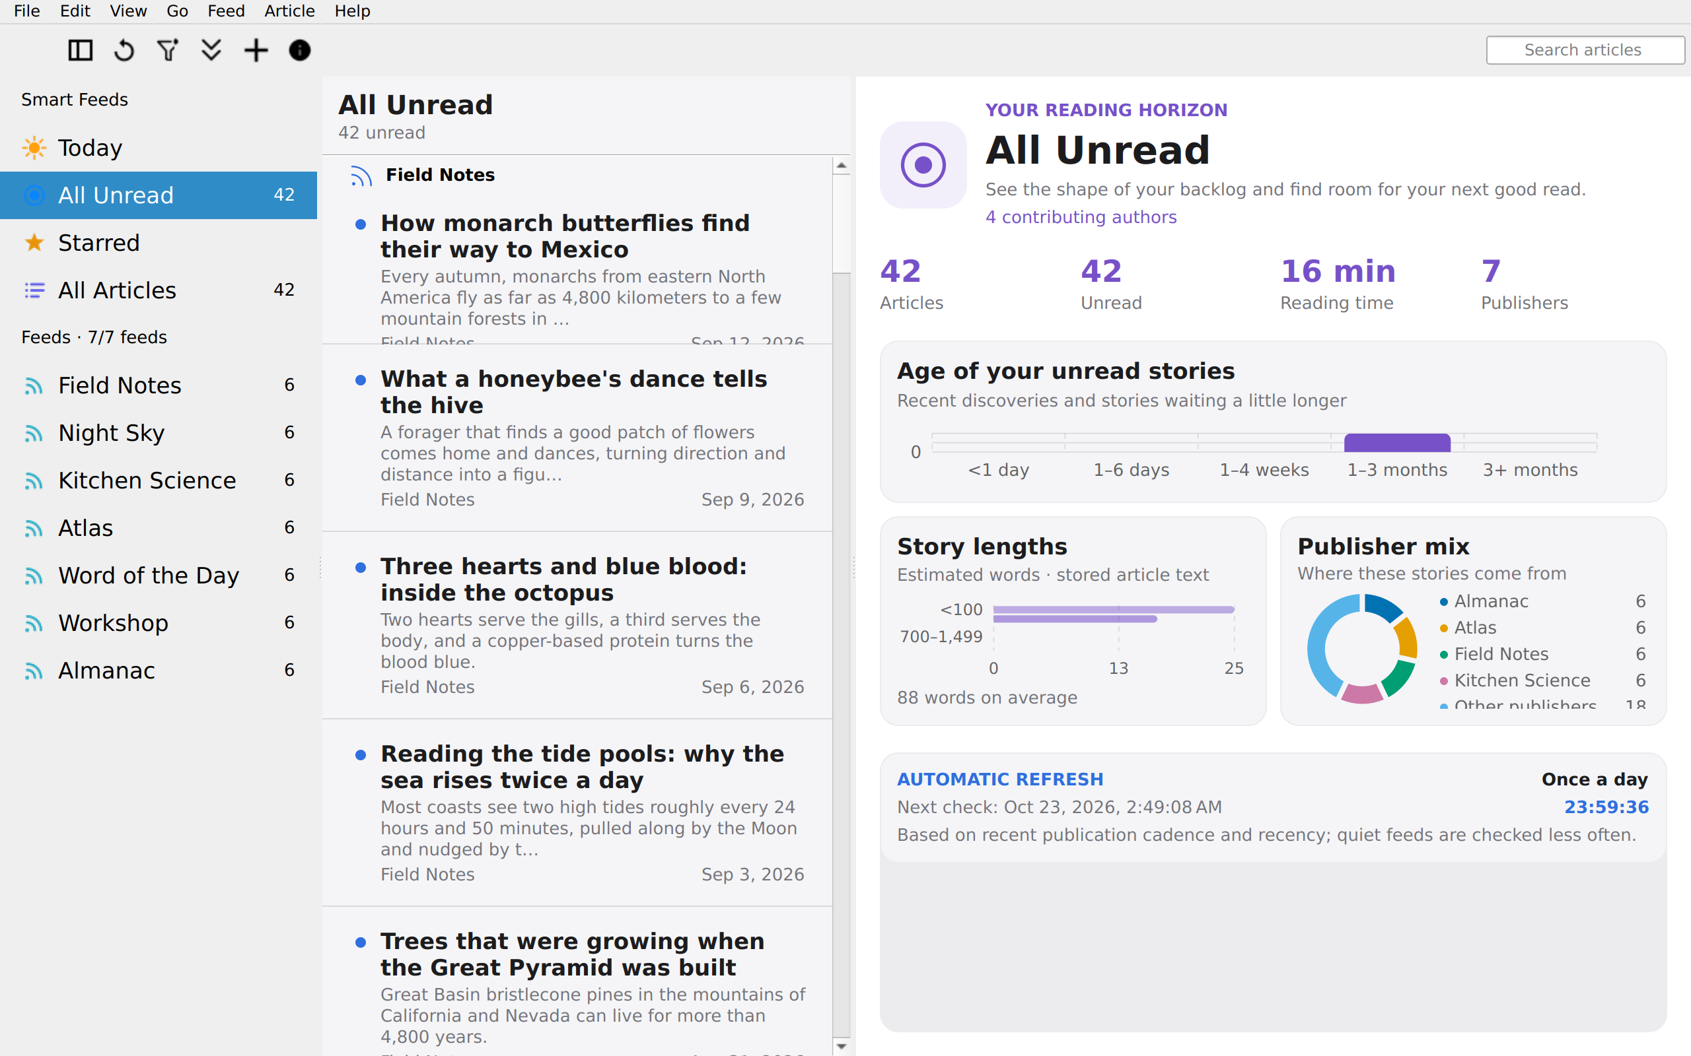The height and width of the screenshot is (1056, 1691).
Task: Select Word of the Day feed
Action: (x=159, y=576)
